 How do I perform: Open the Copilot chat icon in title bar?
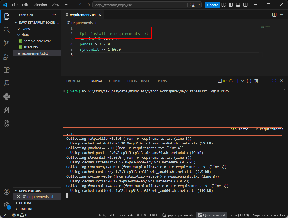(192, 5)
